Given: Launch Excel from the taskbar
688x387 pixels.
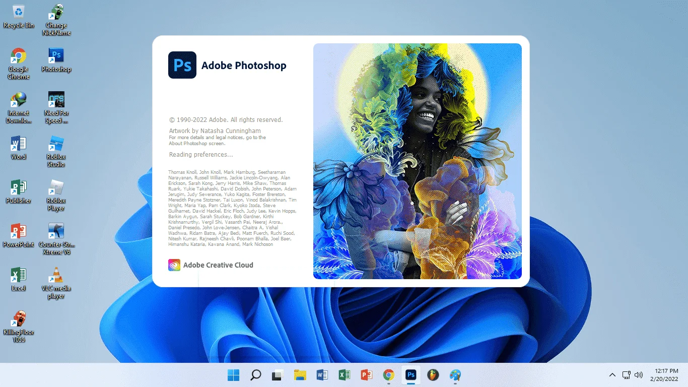Looking at the screenshot, I should coord(345,375).
